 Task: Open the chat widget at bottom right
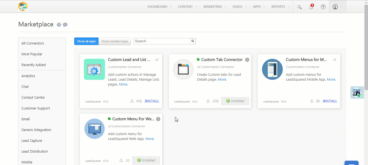point(351,163)
